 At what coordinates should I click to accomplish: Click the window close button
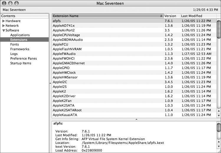click(x=4, y=3)
